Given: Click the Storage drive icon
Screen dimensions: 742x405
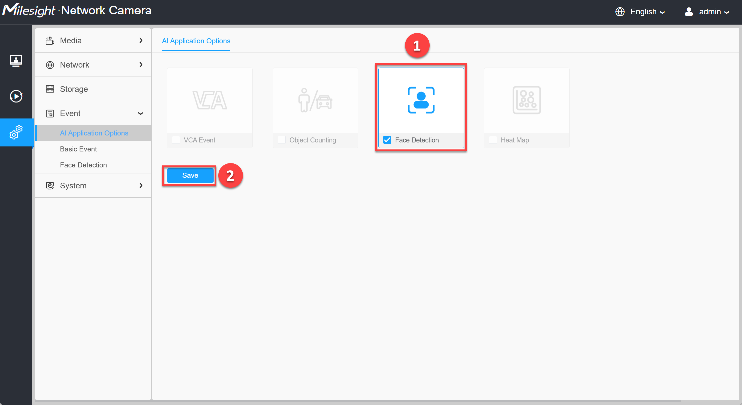Looking at the screenshot, I should (x=50, y=89).
